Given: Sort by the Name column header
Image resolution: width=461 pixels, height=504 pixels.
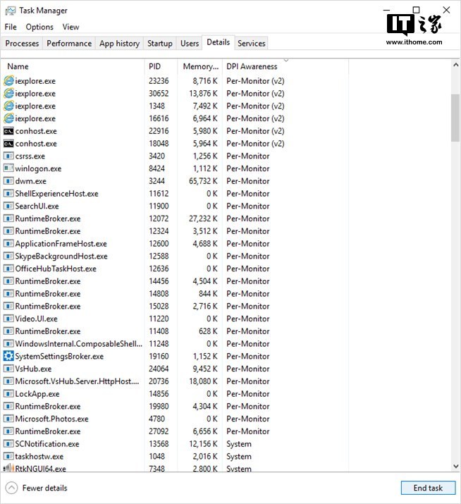Looking at the screenshot, I should 73,66.
